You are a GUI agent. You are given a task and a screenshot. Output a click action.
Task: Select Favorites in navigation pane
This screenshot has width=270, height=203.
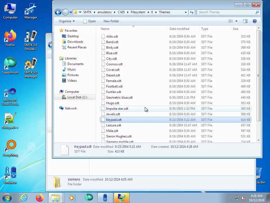[x=71, y=31]
